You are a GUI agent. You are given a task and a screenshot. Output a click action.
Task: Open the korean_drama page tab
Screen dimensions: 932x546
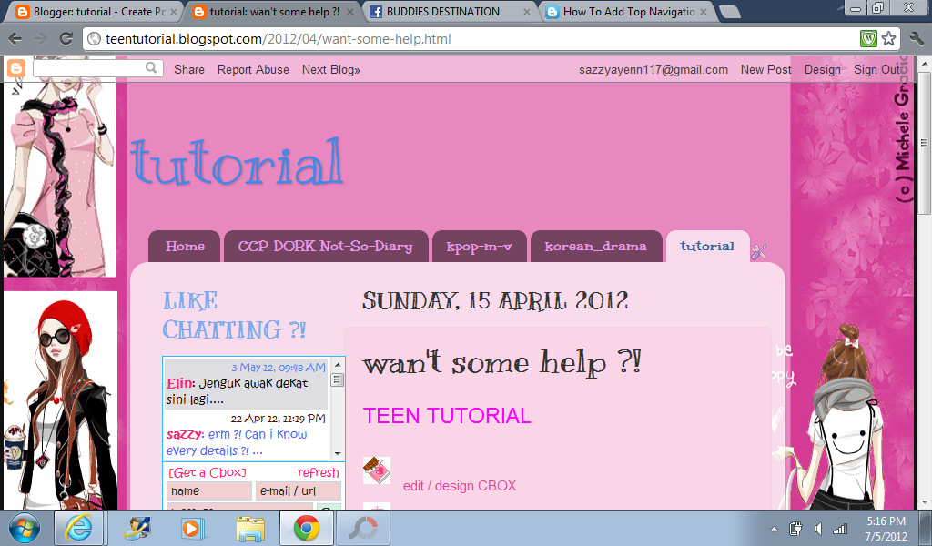click(595, 246)
